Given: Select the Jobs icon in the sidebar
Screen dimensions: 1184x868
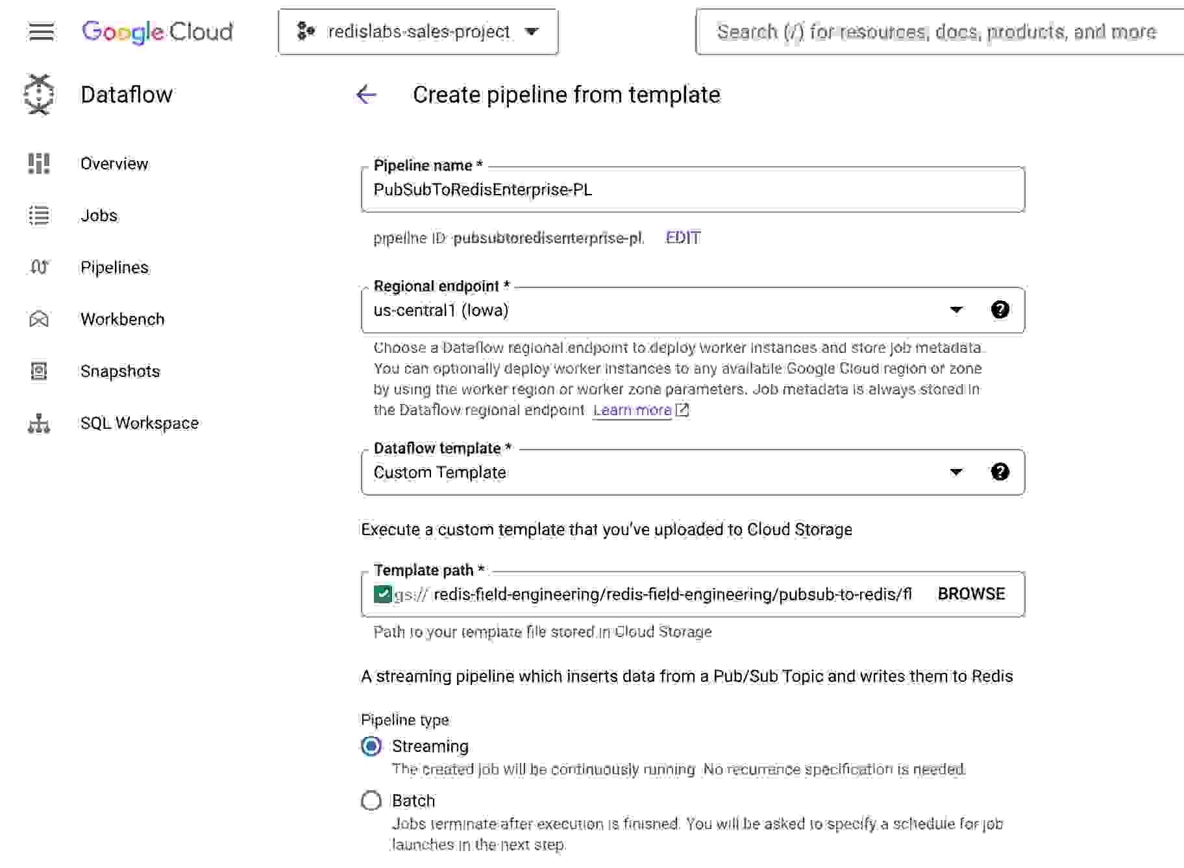Looking at the screenshot, I should (x=39, y=215).
